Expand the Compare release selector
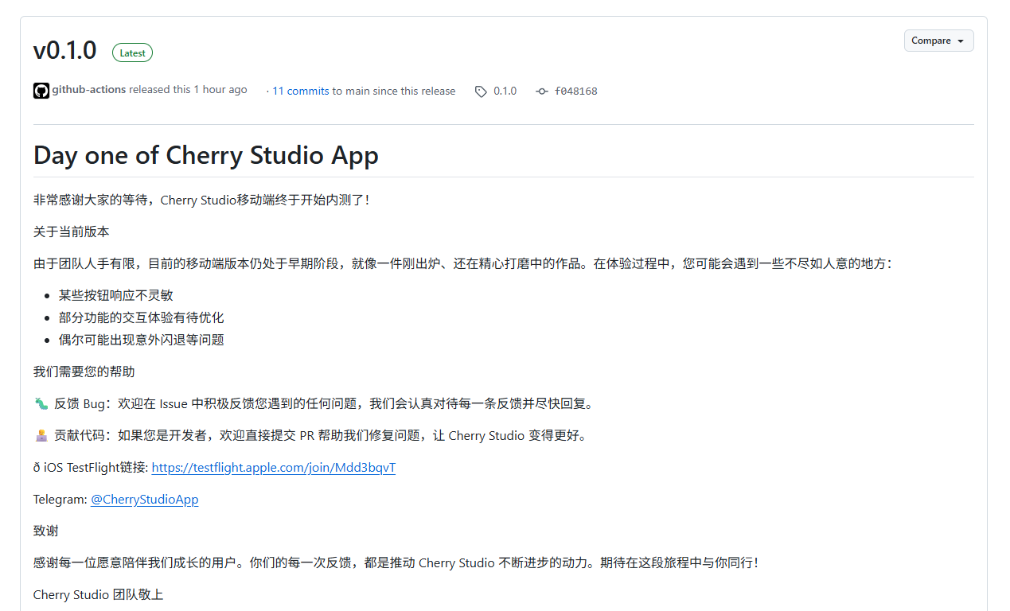This screenshot has height=611, width=1010. (x=938, y=40)
